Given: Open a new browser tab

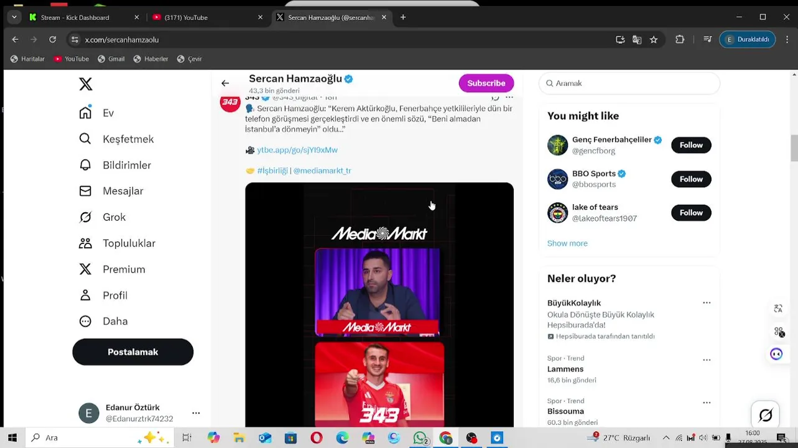Looking at the screenshot, I should [x=403, y=17].
